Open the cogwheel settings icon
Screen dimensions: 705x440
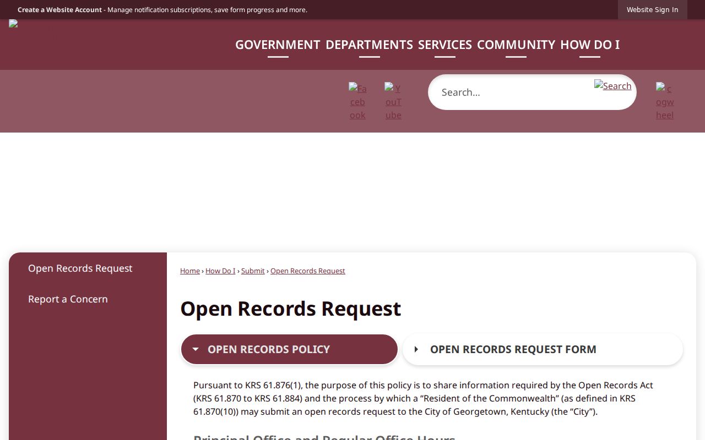[665, 101]
